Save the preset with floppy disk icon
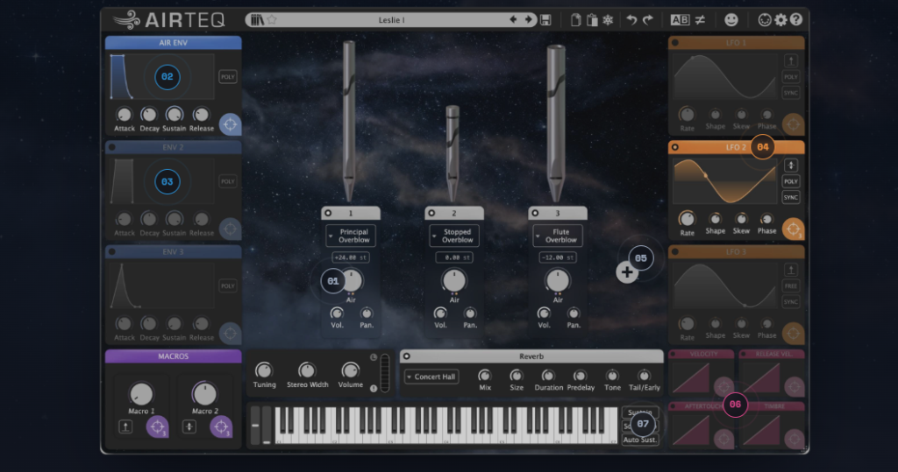Screen dimensions: 898x472 [x=545, y=20]
